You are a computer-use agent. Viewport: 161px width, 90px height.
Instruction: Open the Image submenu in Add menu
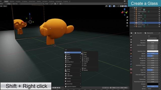[73, 71]
